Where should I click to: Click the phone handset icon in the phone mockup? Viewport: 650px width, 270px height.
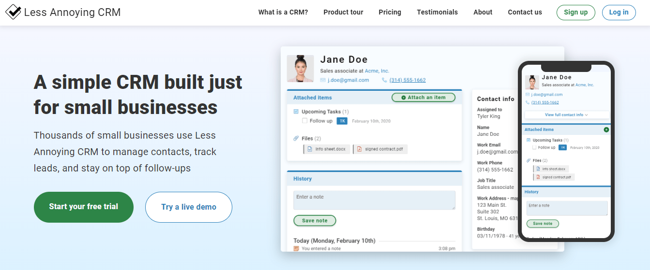tap(527, 102)
